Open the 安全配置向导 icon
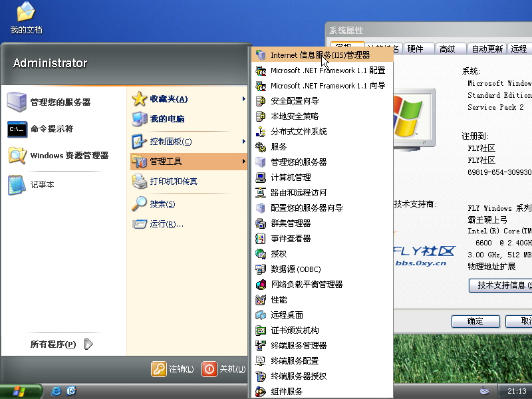Screen dimensions: 532x399 260,101
